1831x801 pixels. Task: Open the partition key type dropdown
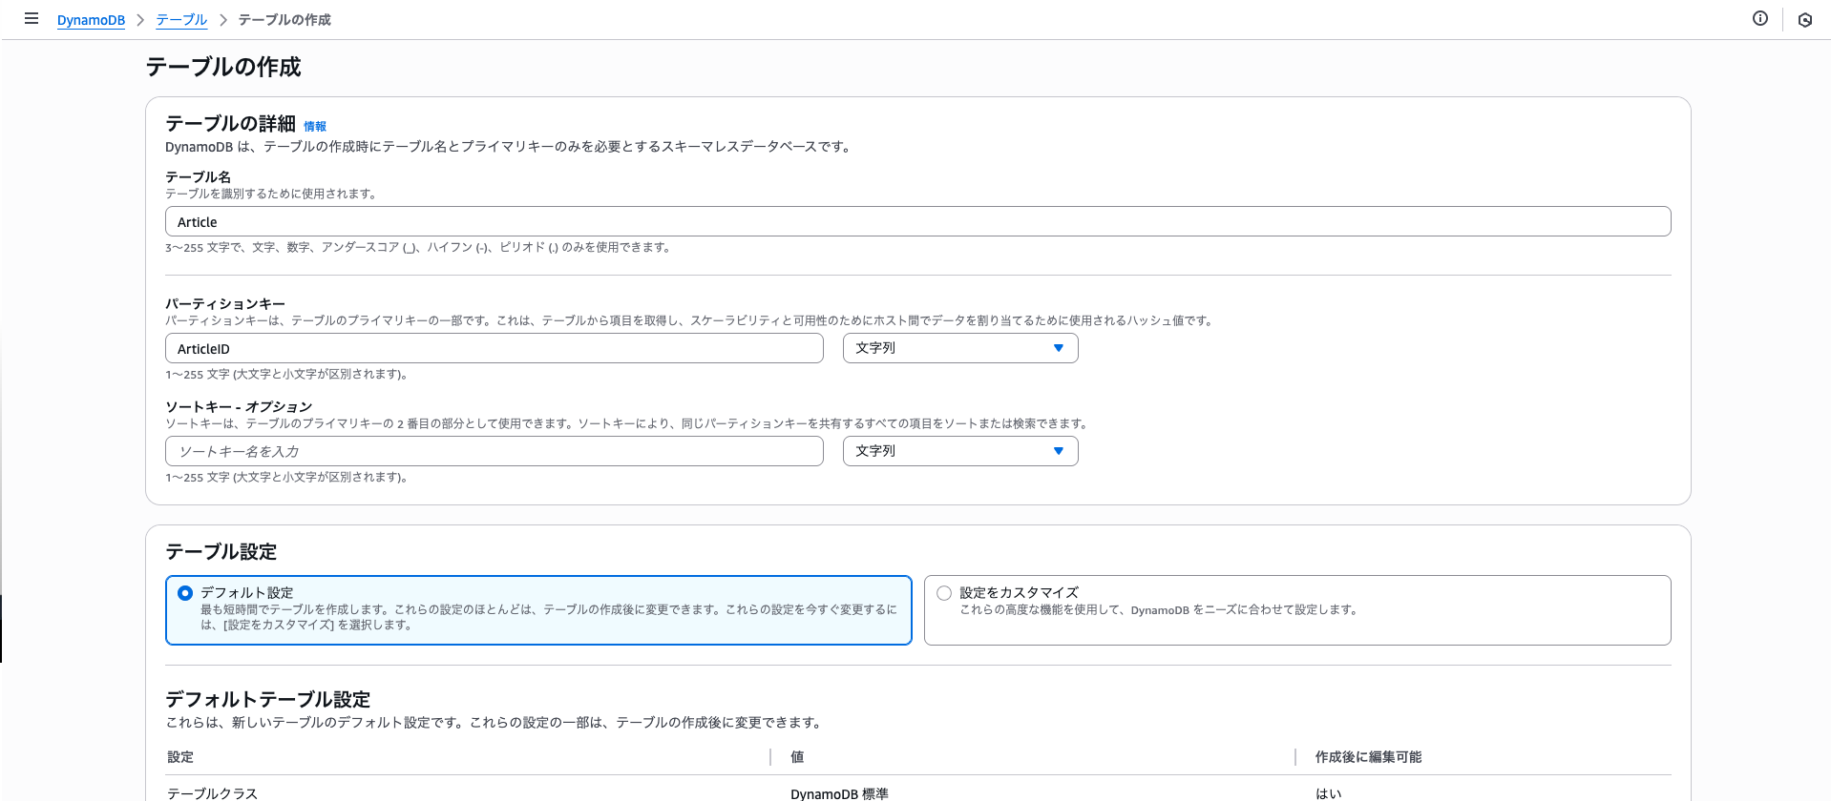click(x=960, y=348)
